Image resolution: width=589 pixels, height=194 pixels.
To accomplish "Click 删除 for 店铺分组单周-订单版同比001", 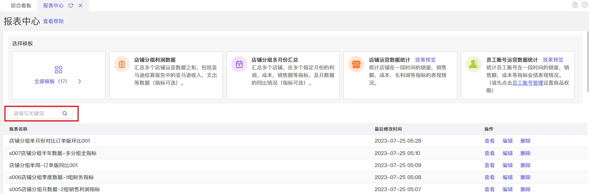I will [525, 165].
